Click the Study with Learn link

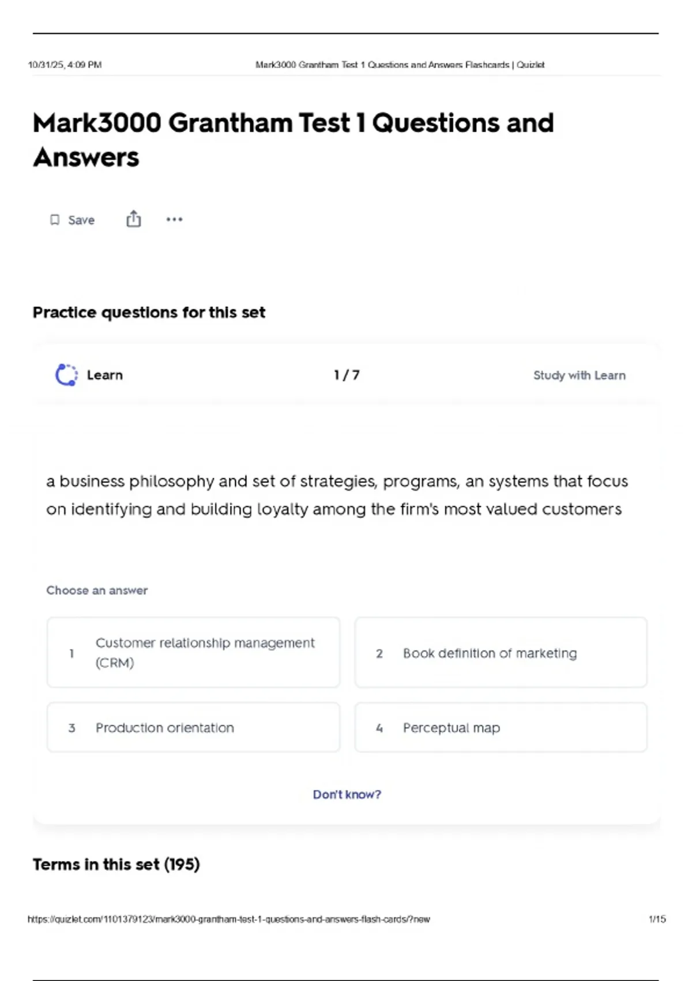579,375
